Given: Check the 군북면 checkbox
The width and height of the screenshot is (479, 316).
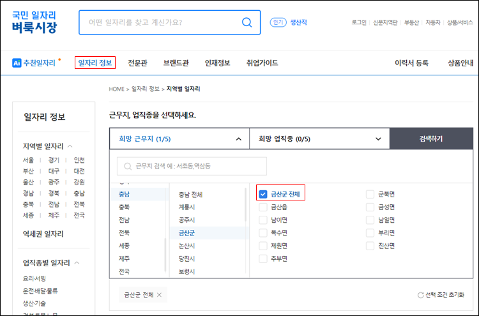Looking at the screenshot, I should (x=370, y=194).
